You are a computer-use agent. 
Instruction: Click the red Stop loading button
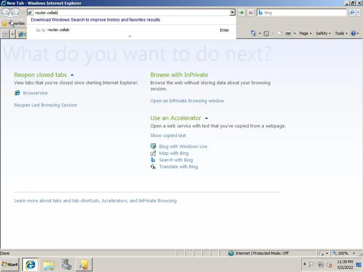coord(251,12)
